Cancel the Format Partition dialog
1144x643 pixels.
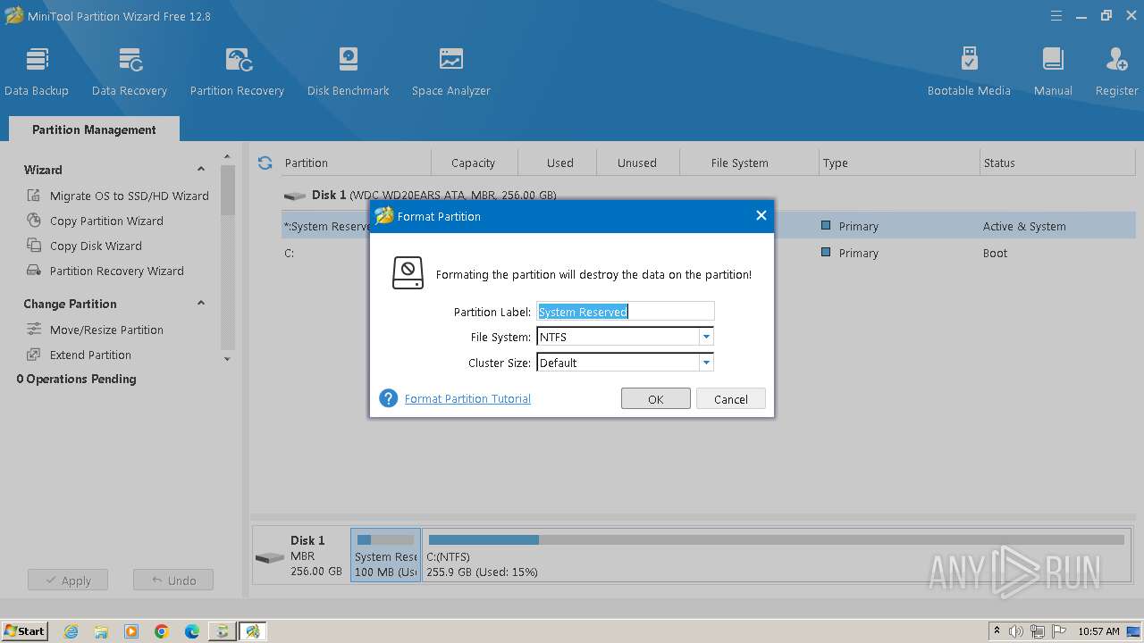[730, 399]
